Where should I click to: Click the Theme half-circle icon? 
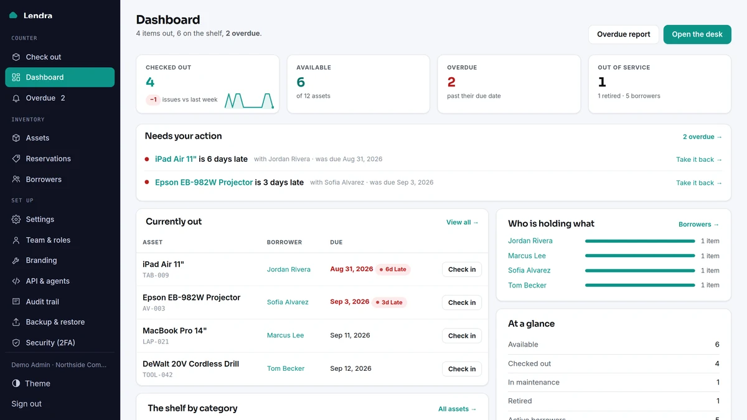pos(16,383)
